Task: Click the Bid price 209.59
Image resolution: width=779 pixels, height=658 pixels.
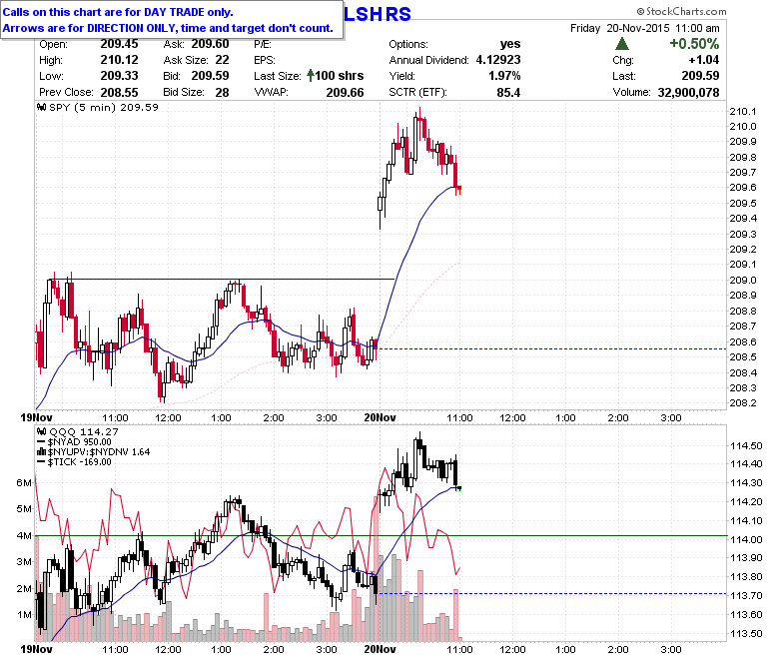Action: [210, 76]
